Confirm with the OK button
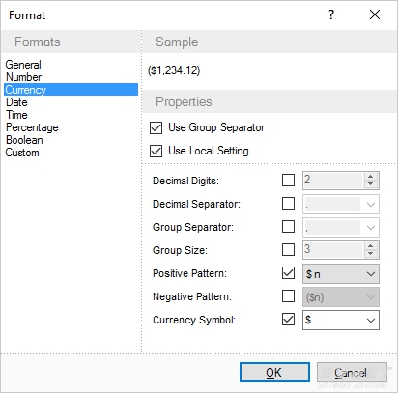 pyautogui.click(x=274, y=373)
